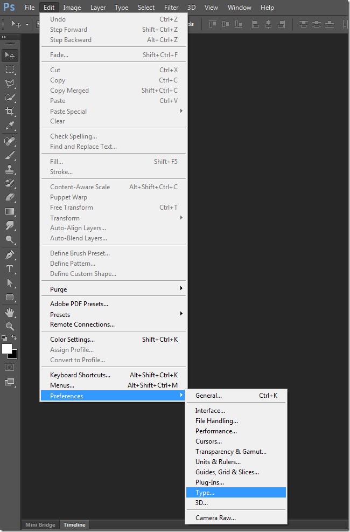Swap foreground and background colors
This screenshot has width=350, height=532.
(14, 337)
